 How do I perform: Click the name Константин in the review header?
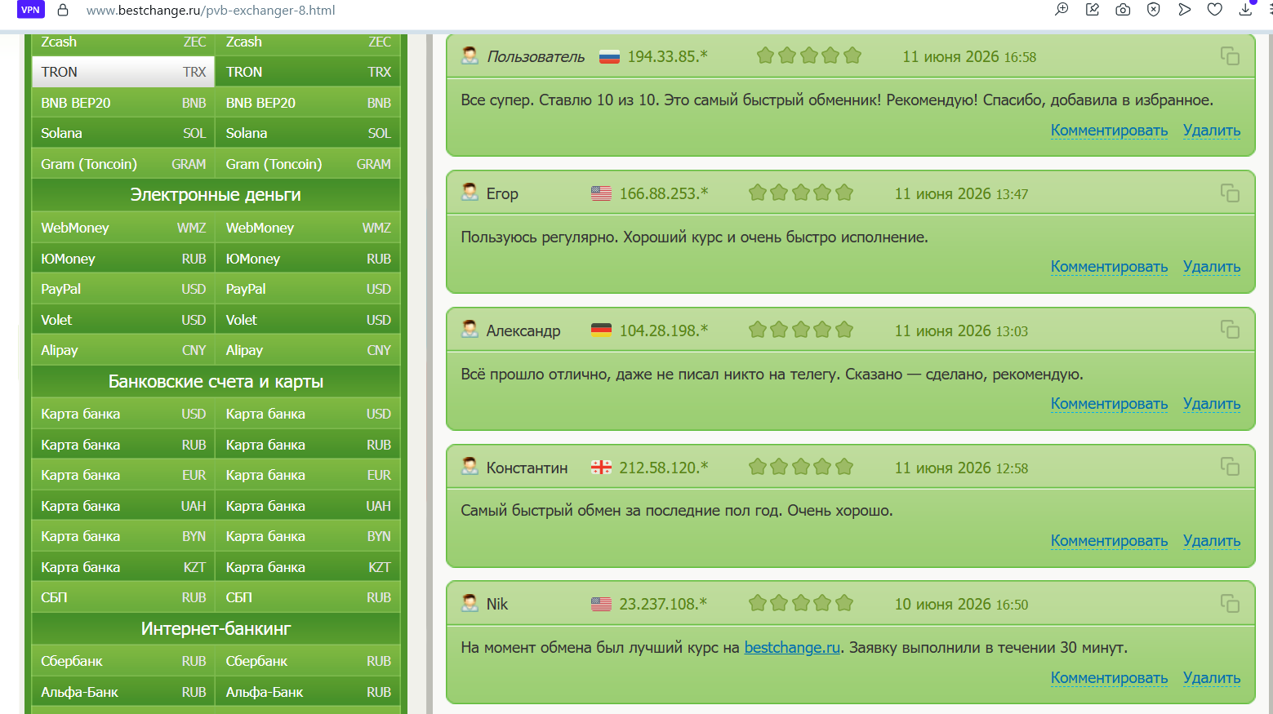527,468
